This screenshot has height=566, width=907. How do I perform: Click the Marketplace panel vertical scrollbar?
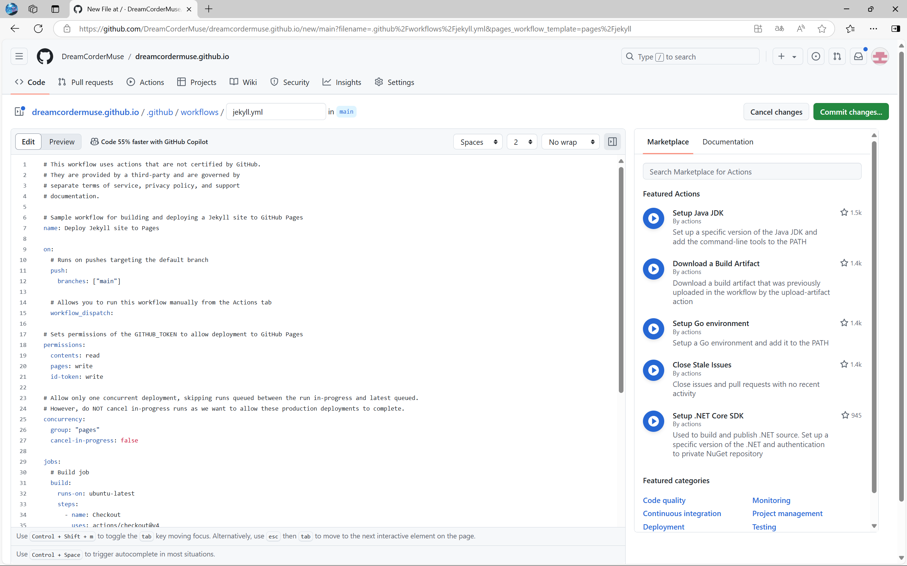[874, 316]
